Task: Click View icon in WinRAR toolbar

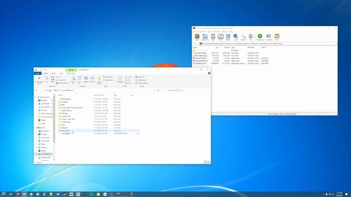Action: tap(220, 37)
